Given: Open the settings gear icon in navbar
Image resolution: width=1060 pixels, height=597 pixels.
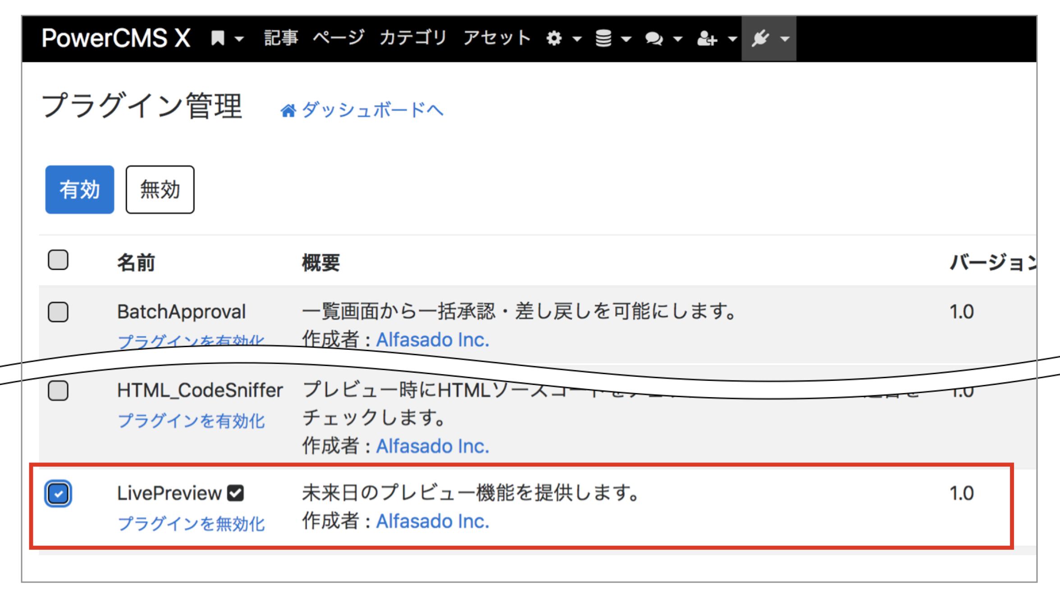Looking at the screenshot, I should point(553,39).
